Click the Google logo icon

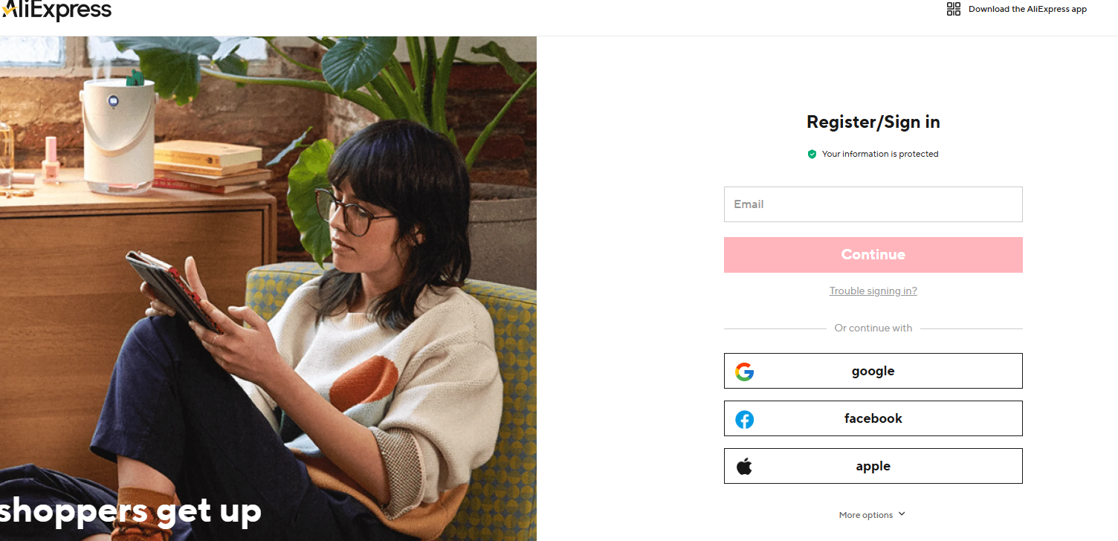744,372
